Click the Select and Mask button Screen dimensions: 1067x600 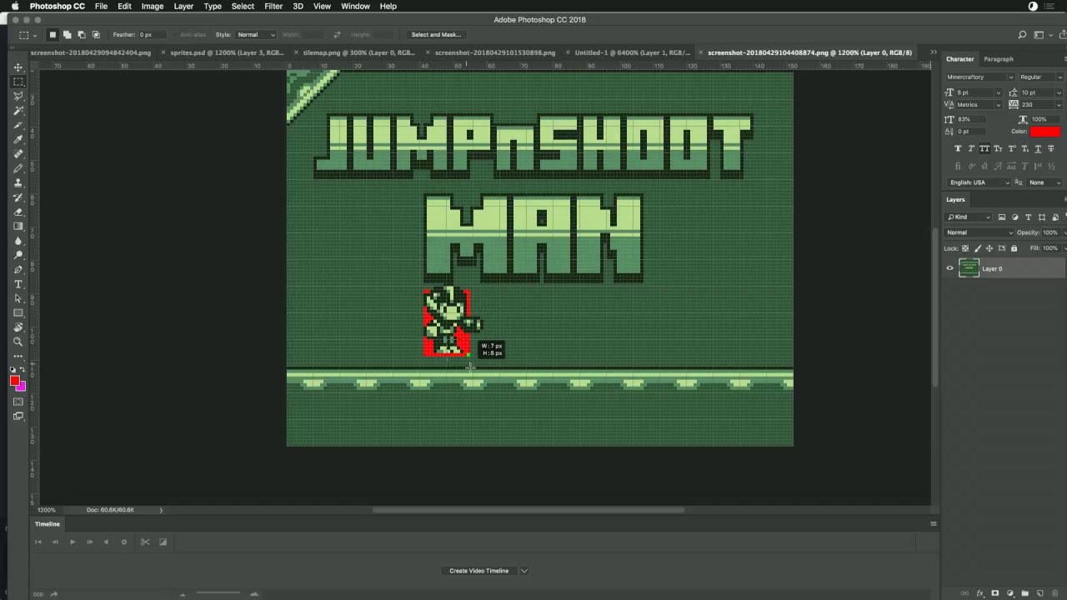pos(436,35)
